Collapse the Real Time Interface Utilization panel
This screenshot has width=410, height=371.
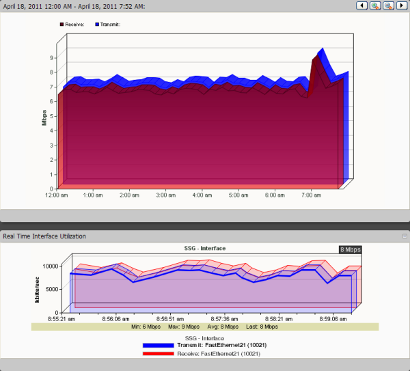pyautogui.click(x=405, y=236)
